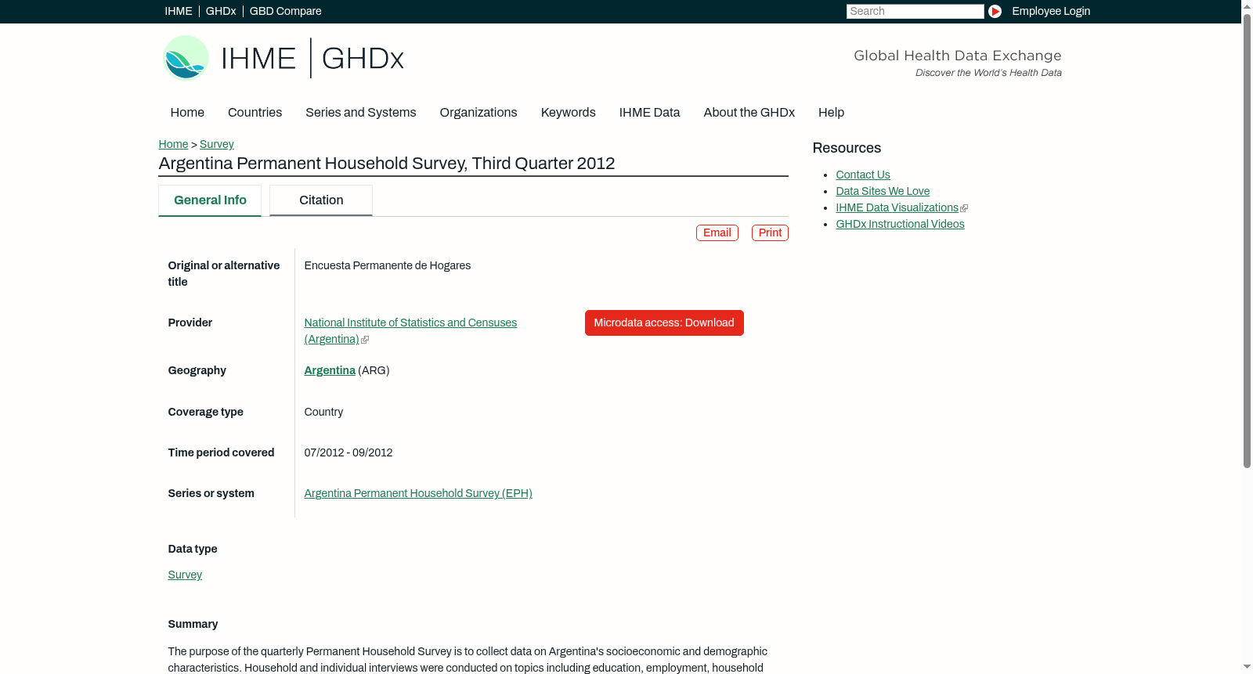
Task: Open GBD Compare in top bar
Action: pyautogui.click(x=285, y=11)
